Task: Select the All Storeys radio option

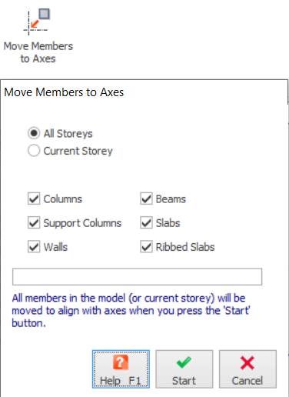Action: pos(34,133)
